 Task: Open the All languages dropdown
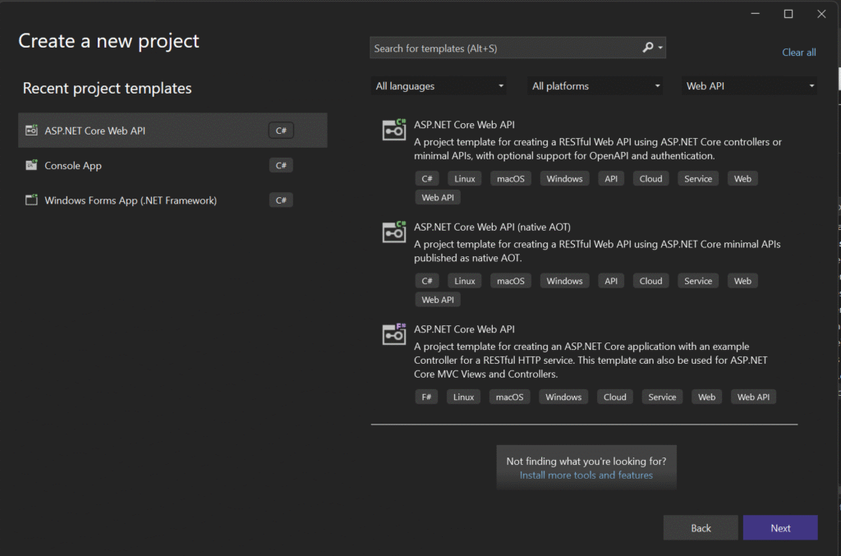tap(441, 86)
